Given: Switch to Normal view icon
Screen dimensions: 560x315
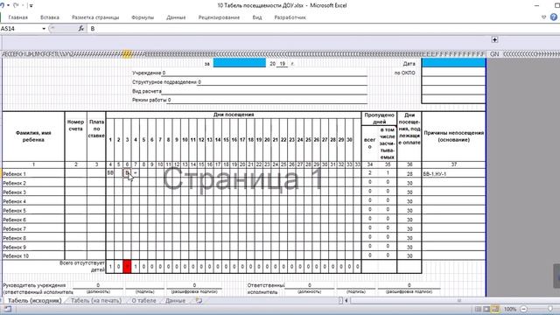Looking at the screenshot, I should point(479,309).
